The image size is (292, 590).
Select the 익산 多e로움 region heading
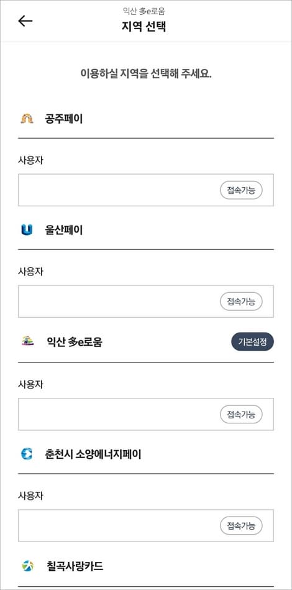coord(75,342)
